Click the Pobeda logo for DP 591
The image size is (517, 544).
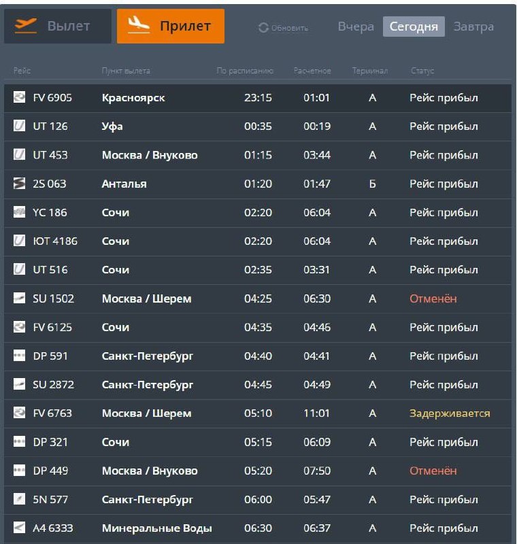19,355
